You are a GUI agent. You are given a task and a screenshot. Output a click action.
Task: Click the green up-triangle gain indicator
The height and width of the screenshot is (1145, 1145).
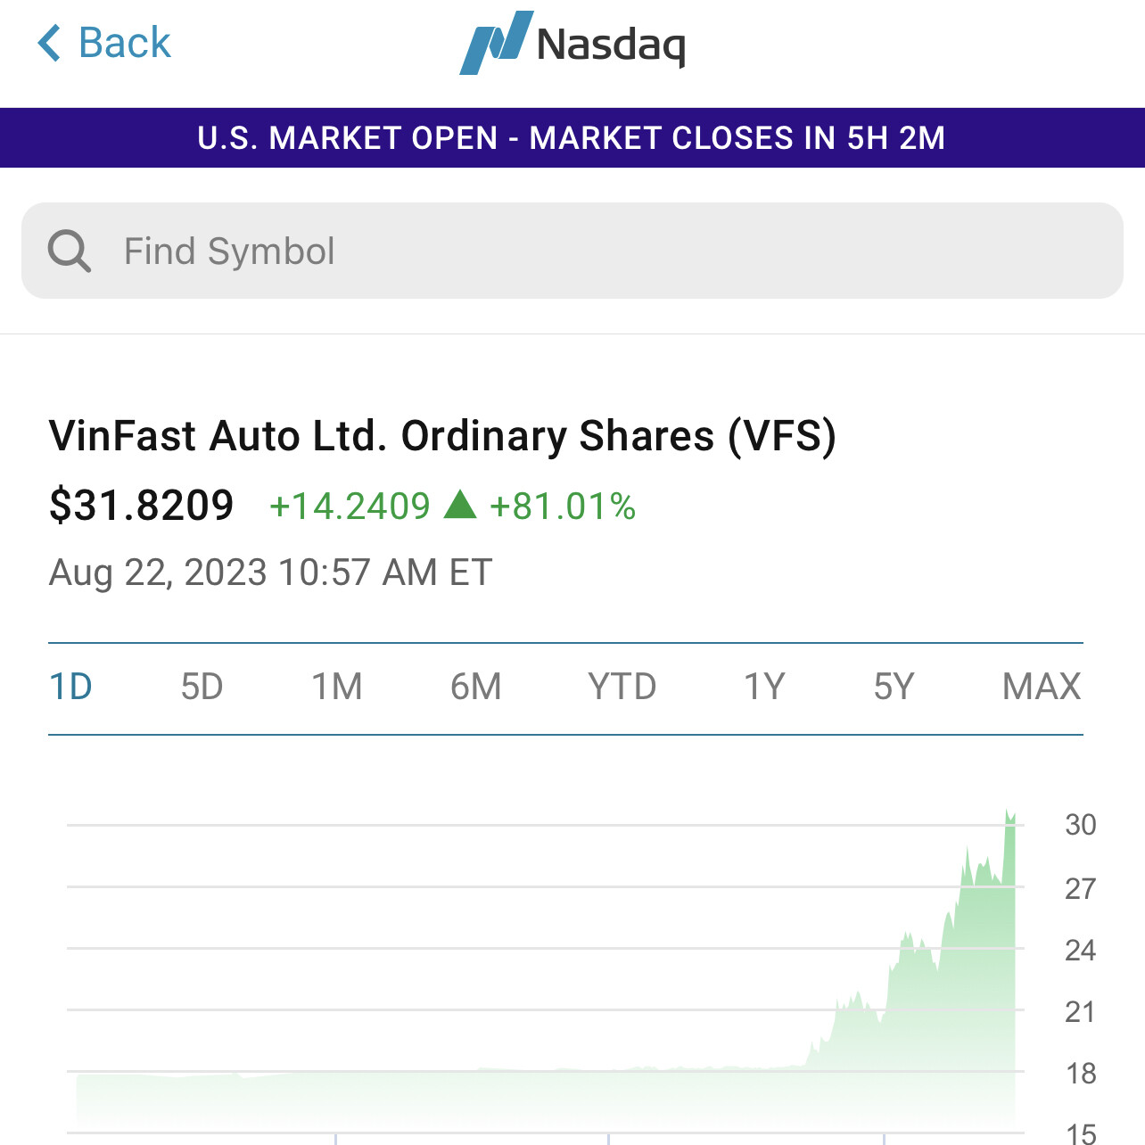click(x=460, y=505)
